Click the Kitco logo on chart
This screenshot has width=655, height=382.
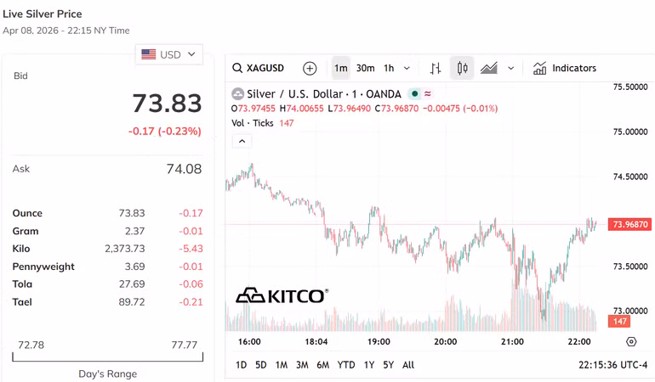[282, 295]
